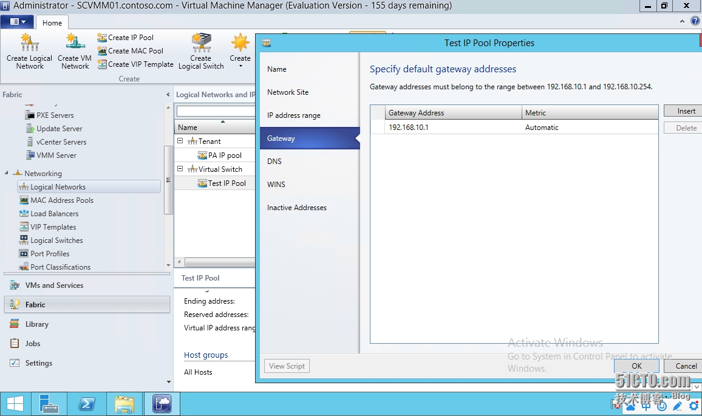Select the Home ribbon tab

point(52,22)
